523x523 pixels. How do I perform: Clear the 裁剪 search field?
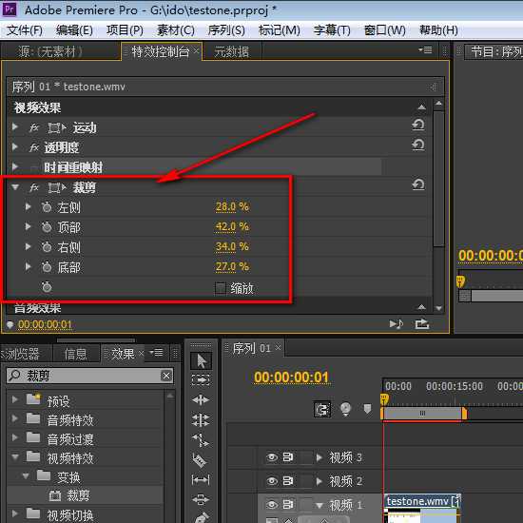[x=166, y=376]
